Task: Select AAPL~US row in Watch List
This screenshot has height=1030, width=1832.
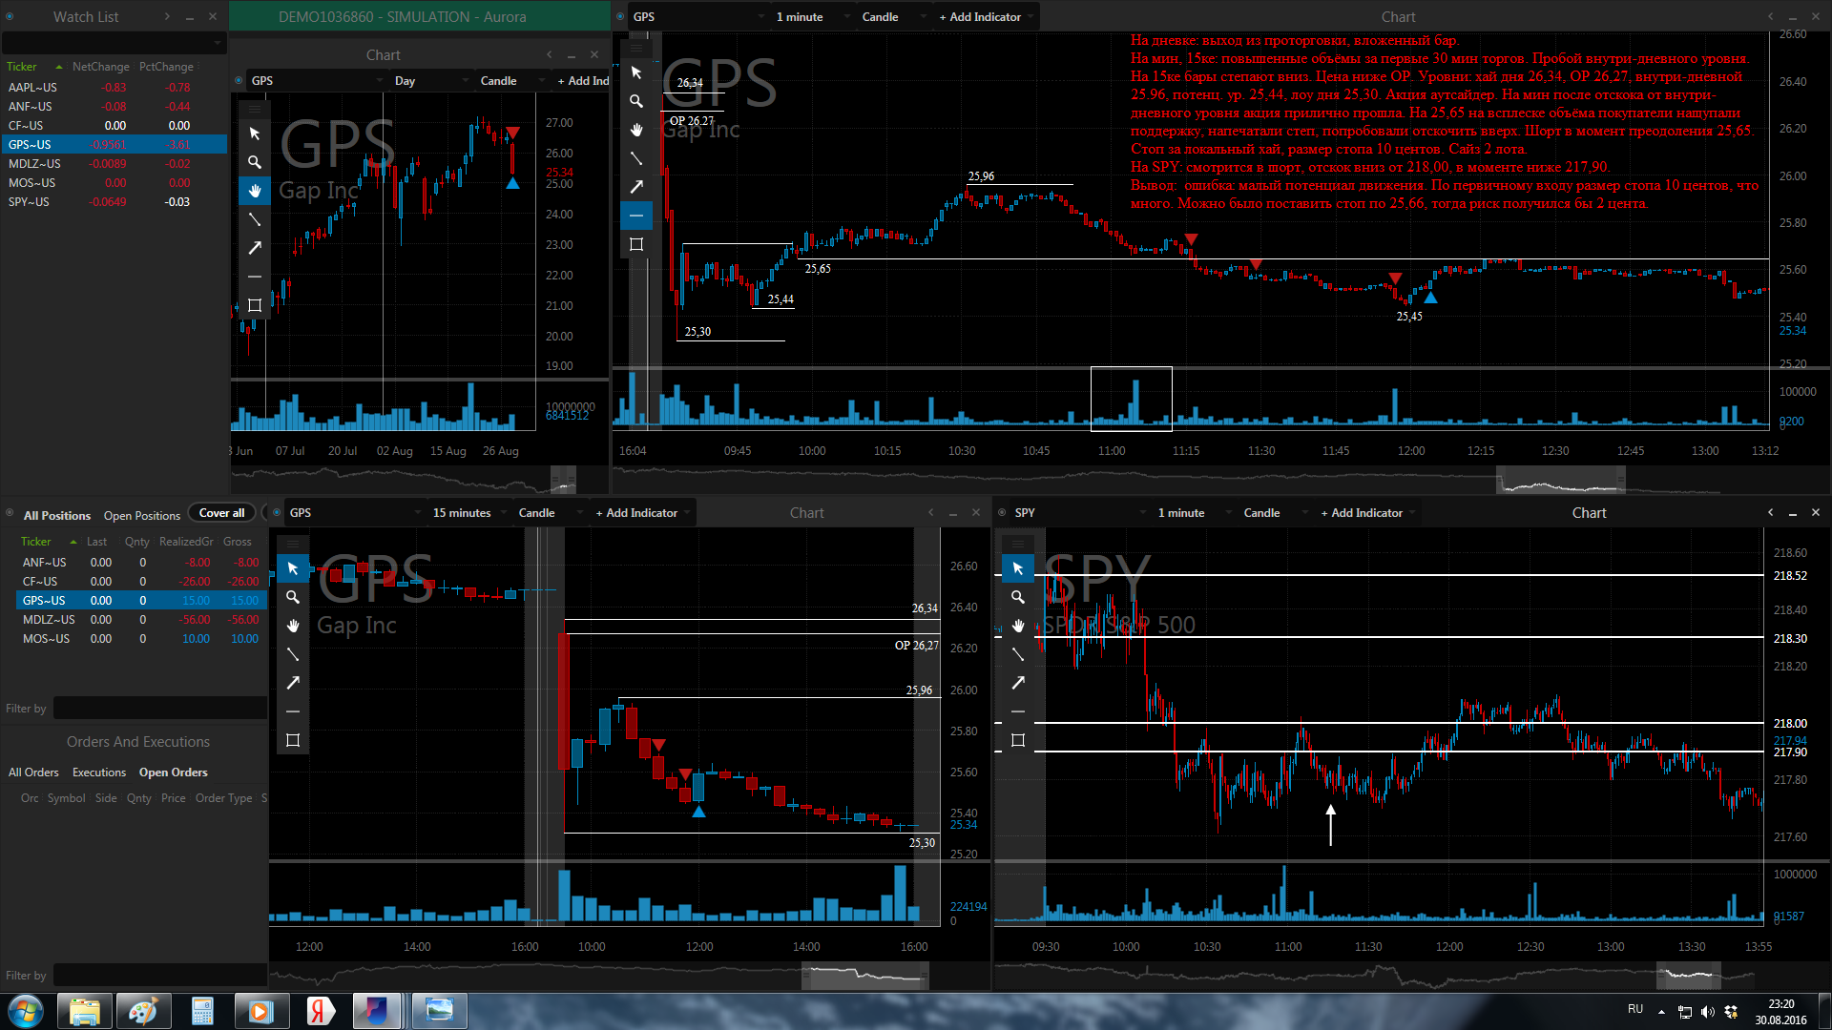Action: point(114,88)
